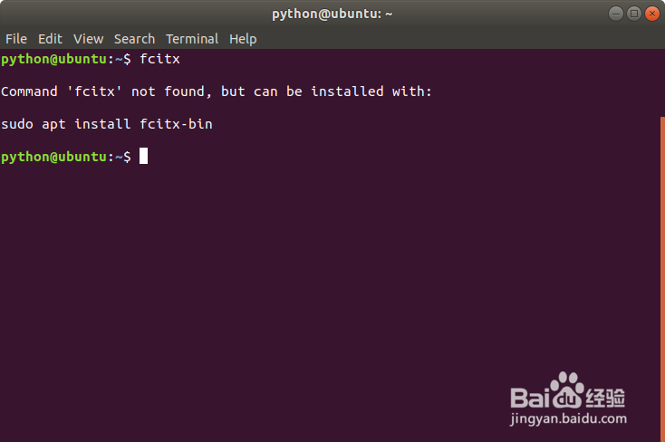Click the sudo apt install fcitx-bin line

click(107, 124)
